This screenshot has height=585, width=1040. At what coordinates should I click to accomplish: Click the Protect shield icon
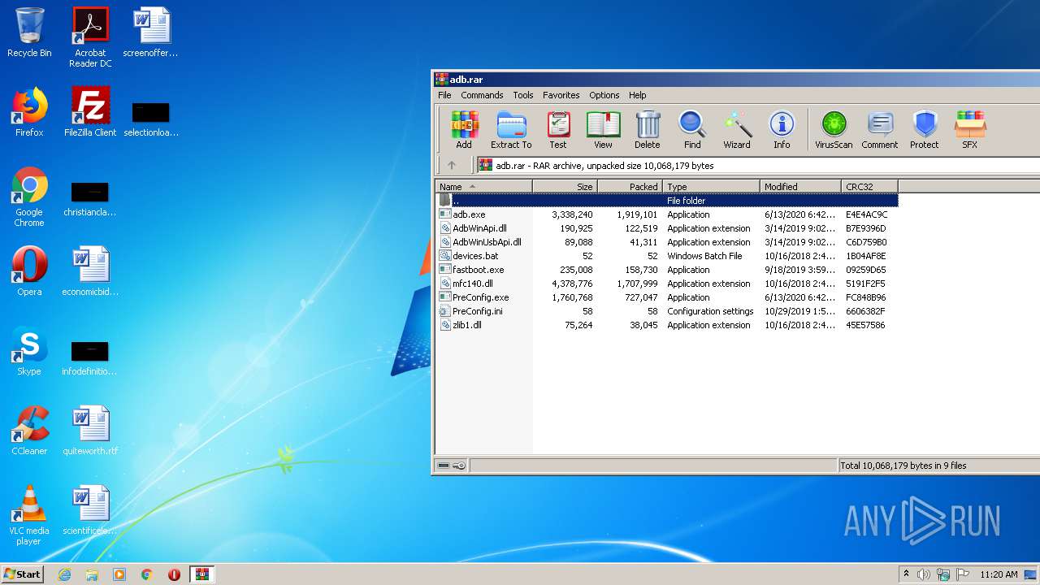pyautogui.click(x=925, y=130)
